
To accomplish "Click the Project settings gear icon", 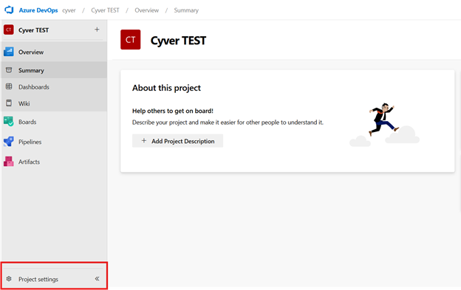I will [9, 278].
